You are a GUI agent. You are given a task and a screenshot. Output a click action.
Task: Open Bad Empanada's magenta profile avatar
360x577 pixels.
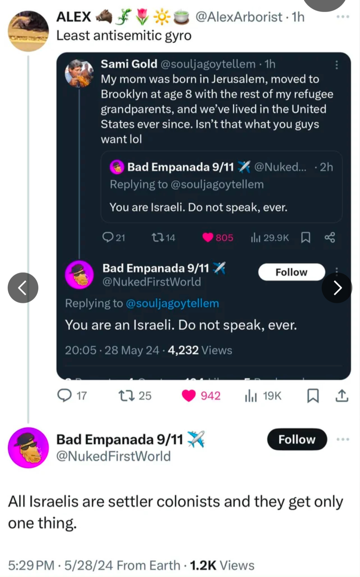[28, 448]
